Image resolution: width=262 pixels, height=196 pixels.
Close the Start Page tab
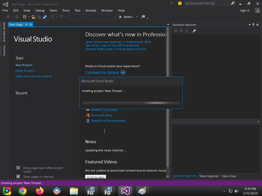coord(31,24)
